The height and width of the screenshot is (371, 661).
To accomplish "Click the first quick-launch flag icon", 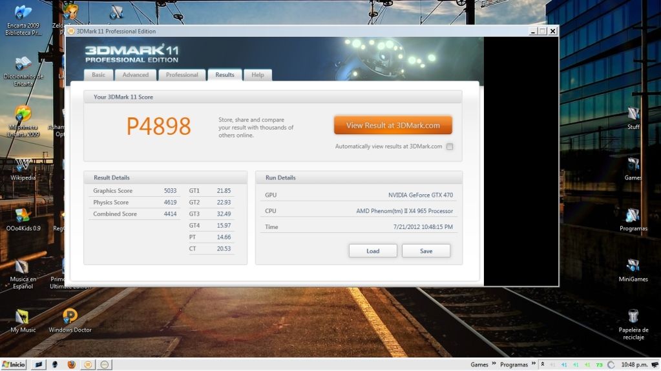I will (x=38, y=365).
